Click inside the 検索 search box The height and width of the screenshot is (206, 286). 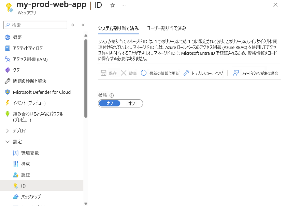click(35, 25)
